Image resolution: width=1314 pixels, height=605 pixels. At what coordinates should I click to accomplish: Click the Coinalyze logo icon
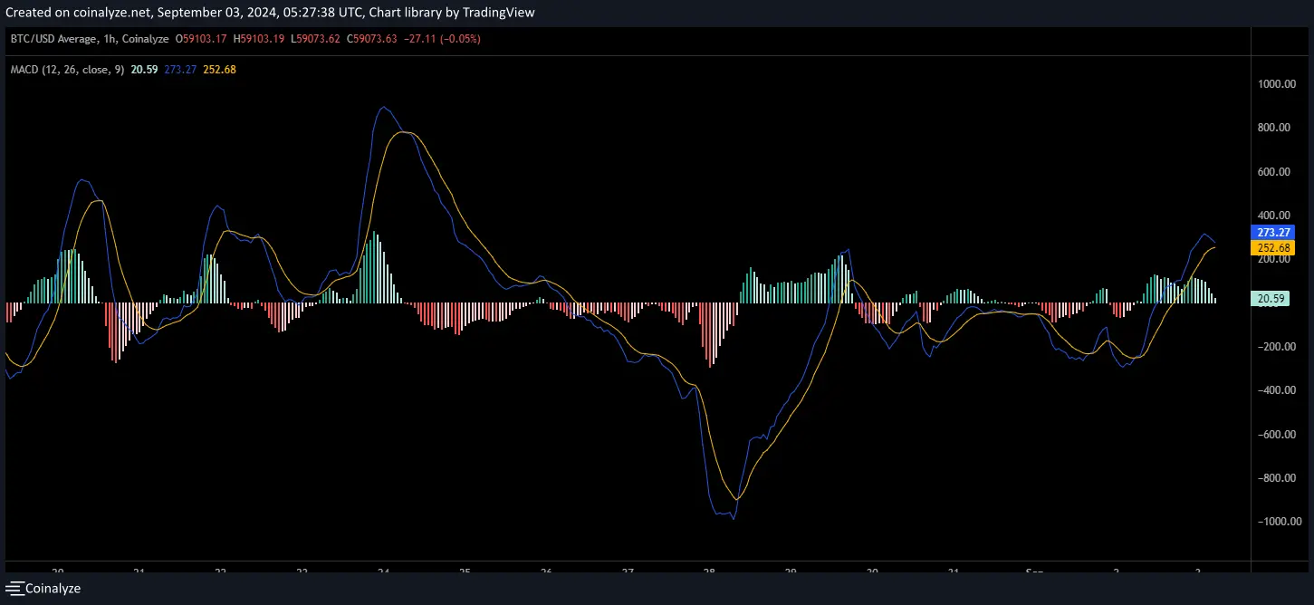point(14,589)
